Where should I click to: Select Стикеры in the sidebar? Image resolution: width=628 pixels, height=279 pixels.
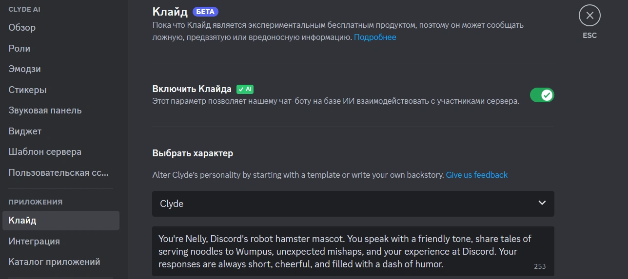click(x=27, y=90)
